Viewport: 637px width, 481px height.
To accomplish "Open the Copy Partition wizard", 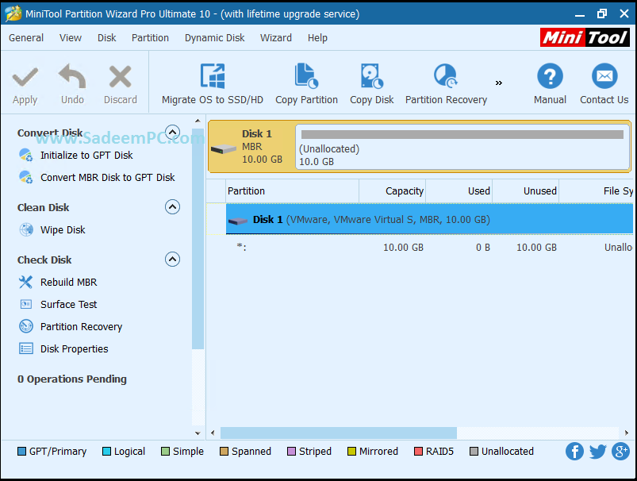I will [306, 85].
